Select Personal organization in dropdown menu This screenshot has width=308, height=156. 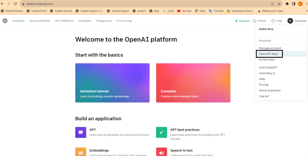coord(265,41)
